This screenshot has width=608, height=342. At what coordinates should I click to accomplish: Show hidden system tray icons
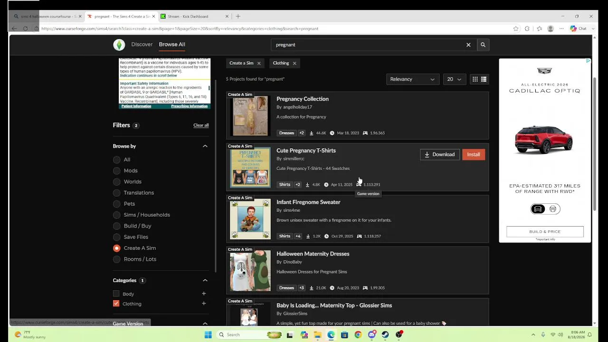coord(533,335)
